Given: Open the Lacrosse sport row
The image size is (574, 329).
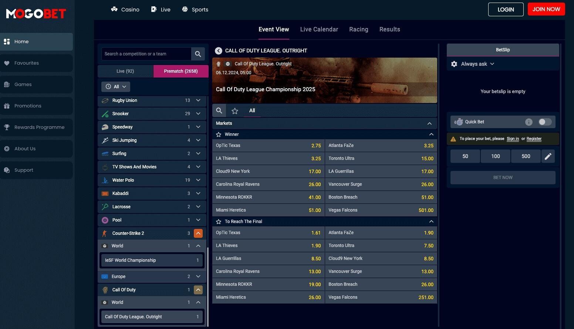Looking at the screenshot, I should coord(152,207).
